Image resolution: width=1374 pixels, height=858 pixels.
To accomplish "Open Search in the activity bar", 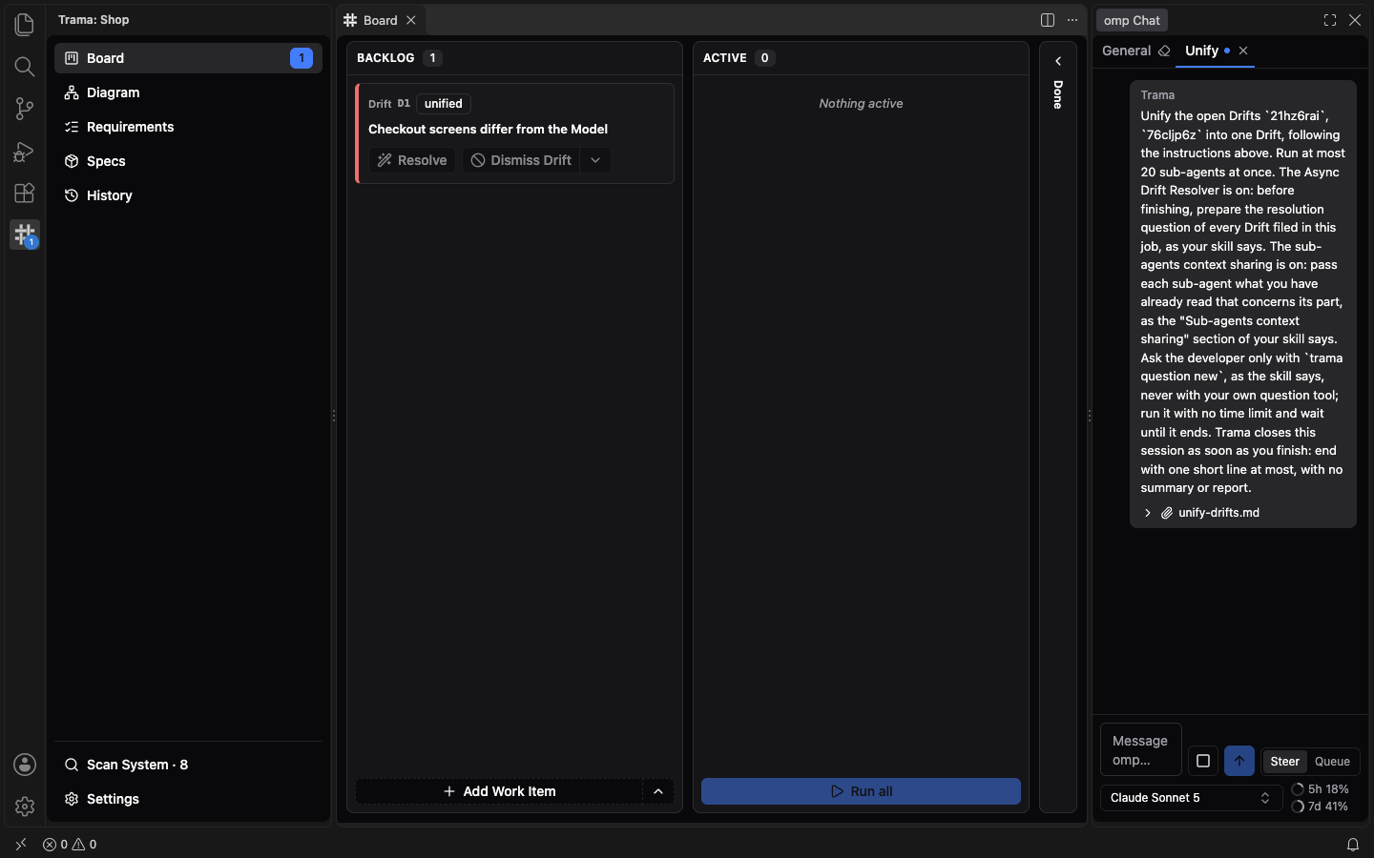I will click(x=25, y=66).
